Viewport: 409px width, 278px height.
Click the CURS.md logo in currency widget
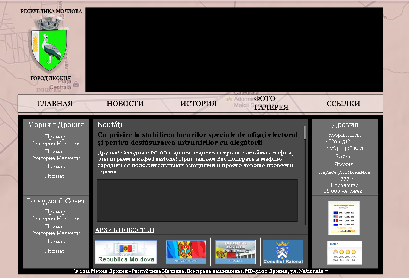(x=350, y=231)
